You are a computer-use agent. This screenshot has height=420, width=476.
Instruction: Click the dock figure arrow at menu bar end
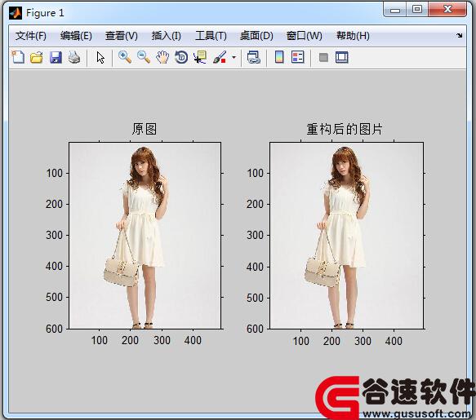[x=460, y=36]
